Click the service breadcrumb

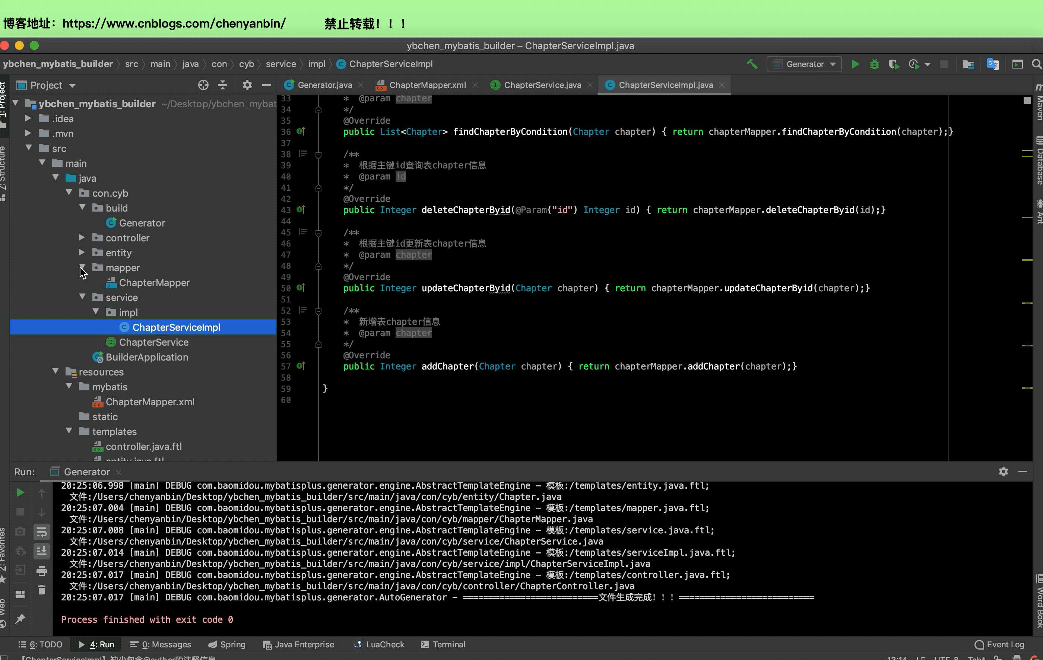[x=280, y=64]
